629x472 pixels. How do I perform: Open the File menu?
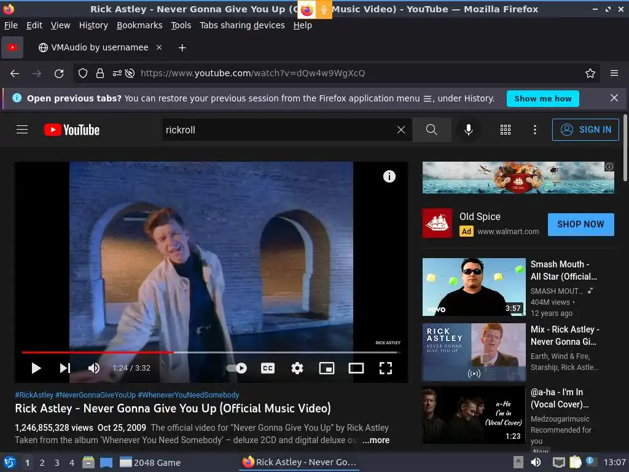(x=11, y=25)
